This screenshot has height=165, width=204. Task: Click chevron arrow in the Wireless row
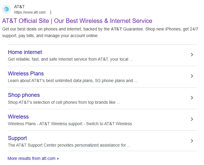pyautogui.click(x=192, y=119)
